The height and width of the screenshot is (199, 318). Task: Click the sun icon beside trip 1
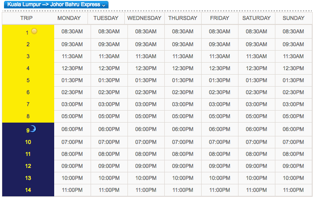34,31
